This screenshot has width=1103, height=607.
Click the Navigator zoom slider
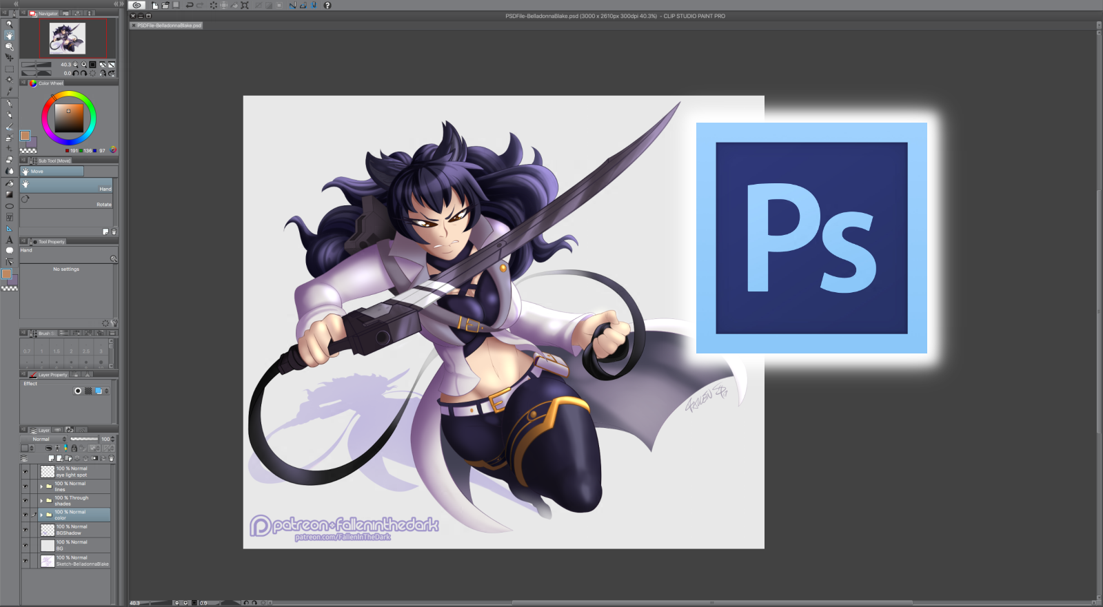37,65
